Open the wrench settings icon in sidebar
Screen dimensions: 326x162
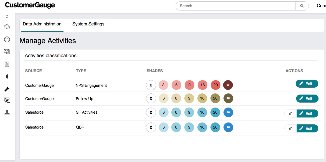pos(7,89)
